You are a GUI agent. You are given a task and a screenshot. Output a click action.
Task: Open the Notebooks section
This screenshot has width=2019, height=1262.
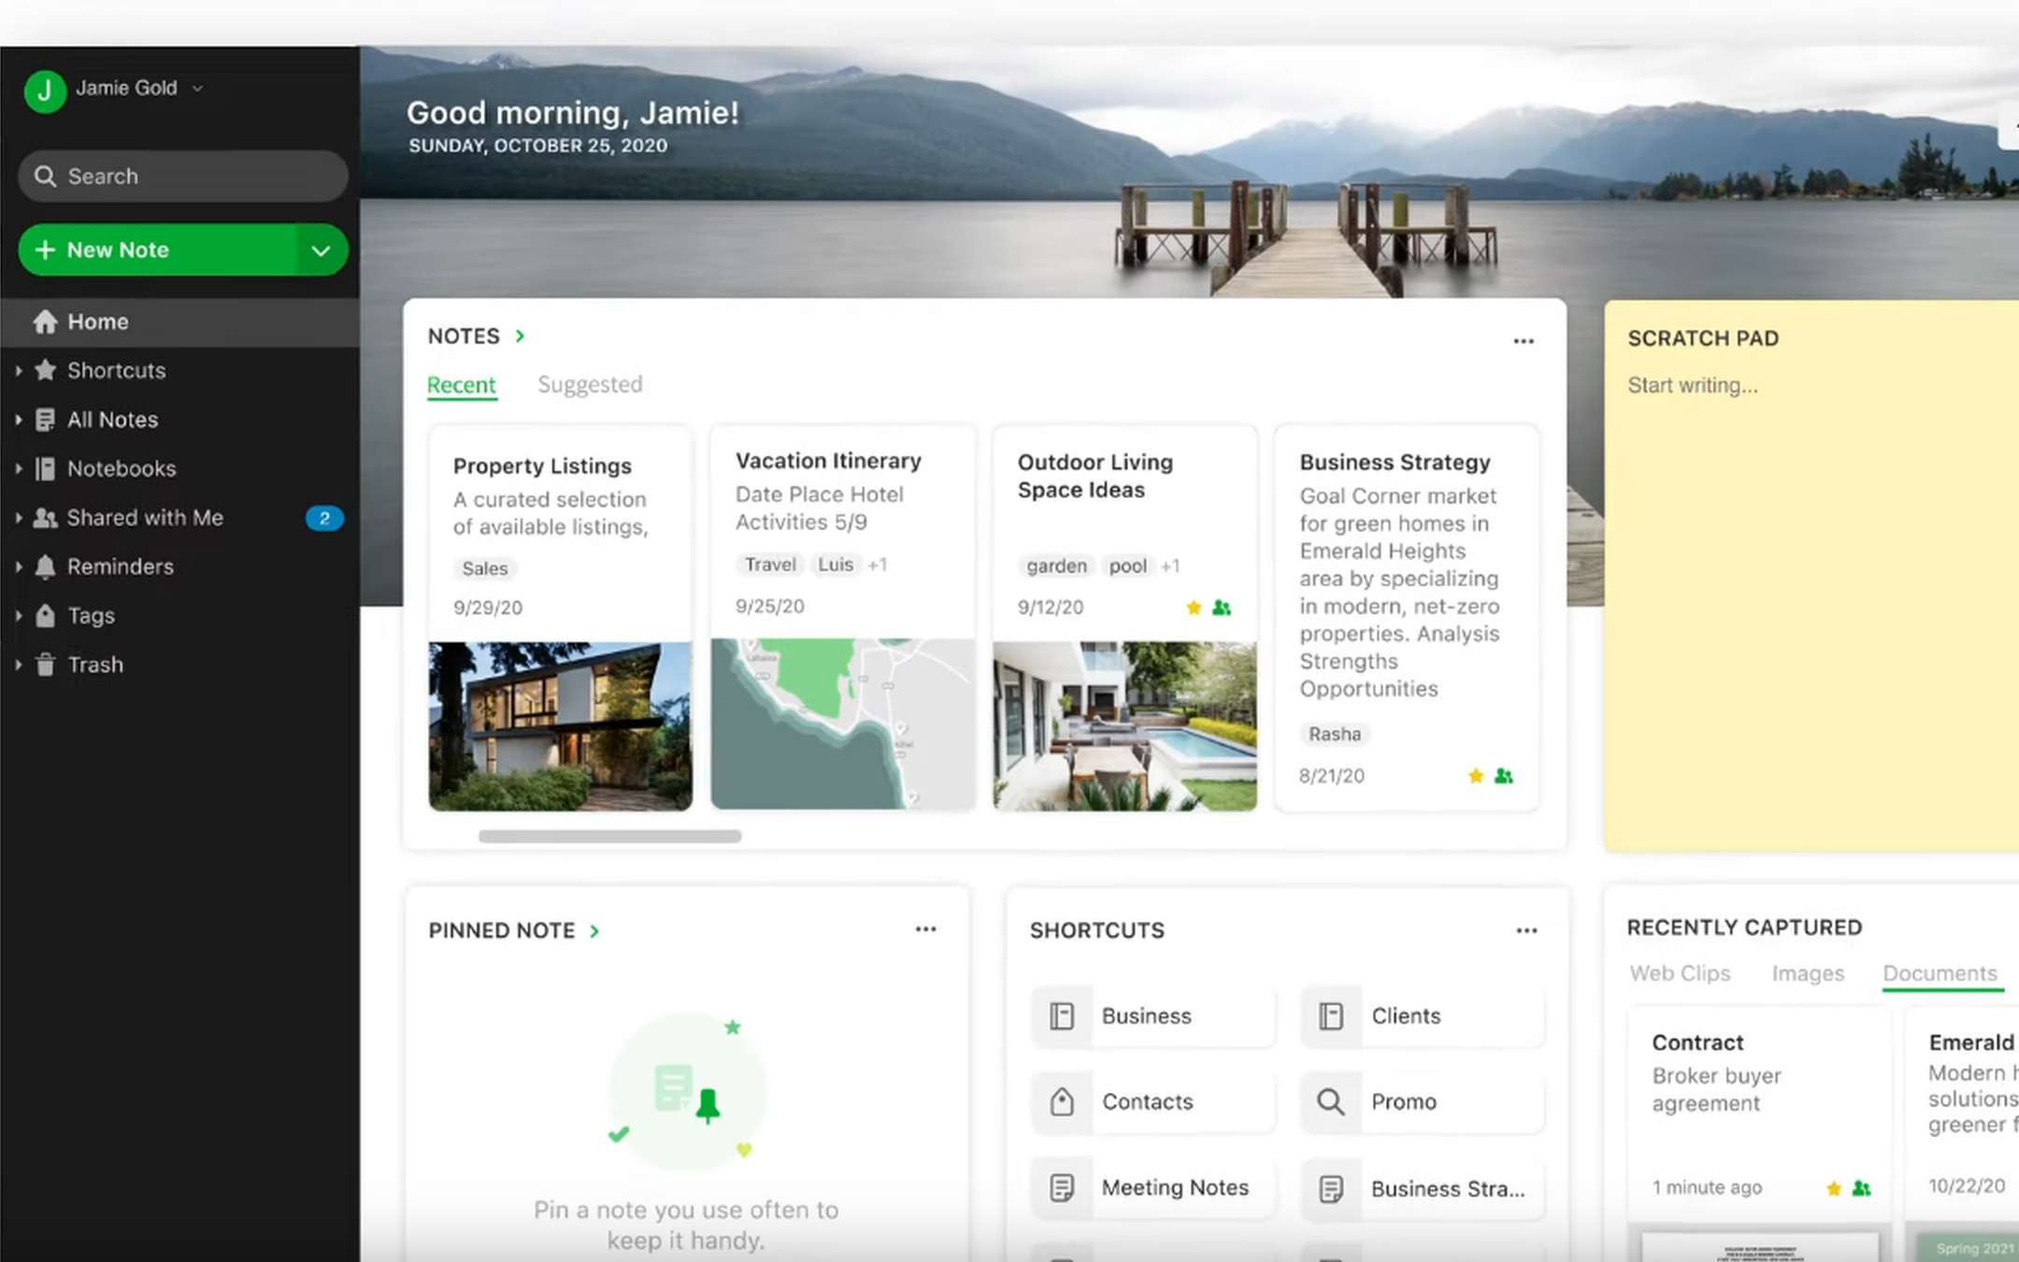point(122,468)
